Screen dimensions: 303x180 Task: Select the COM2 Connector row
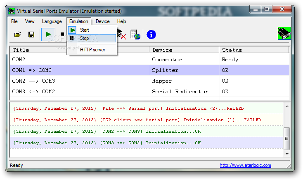pyautogui.click(x=150, y=60)
